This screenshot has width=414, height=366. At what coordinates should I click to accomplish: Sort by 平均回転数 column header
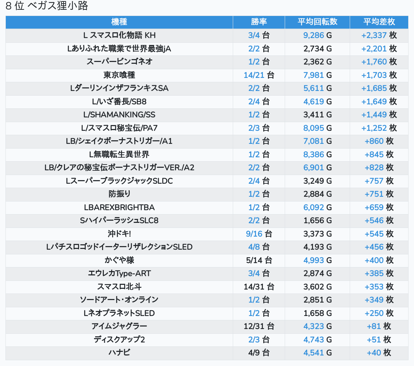click(x=317, y=22)
